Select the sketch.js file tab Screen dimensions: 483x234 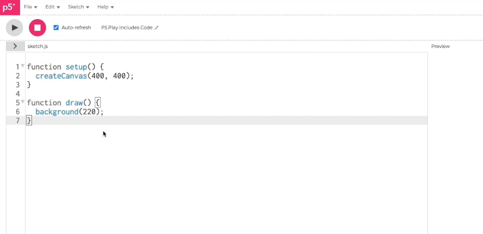(38, 46)
